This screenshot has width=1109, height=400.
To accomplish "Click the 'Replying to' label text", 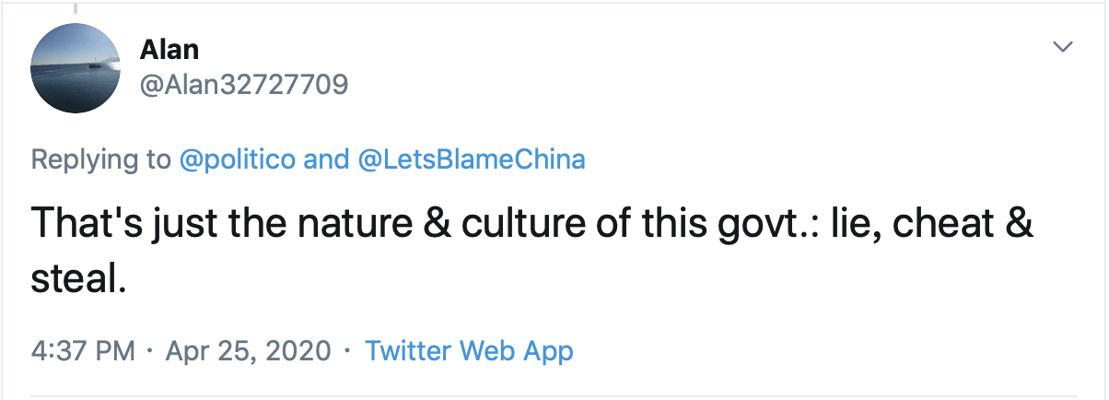I will coord(101,159).
